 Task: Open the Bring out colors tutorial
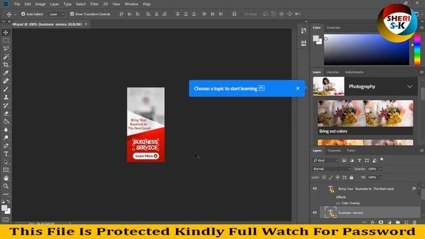pyautogui.click(x=365, y=118)
